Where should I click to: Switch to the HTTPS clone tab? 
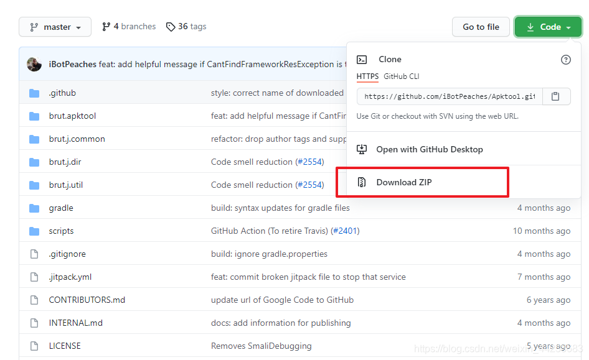(x=367, y=76)
